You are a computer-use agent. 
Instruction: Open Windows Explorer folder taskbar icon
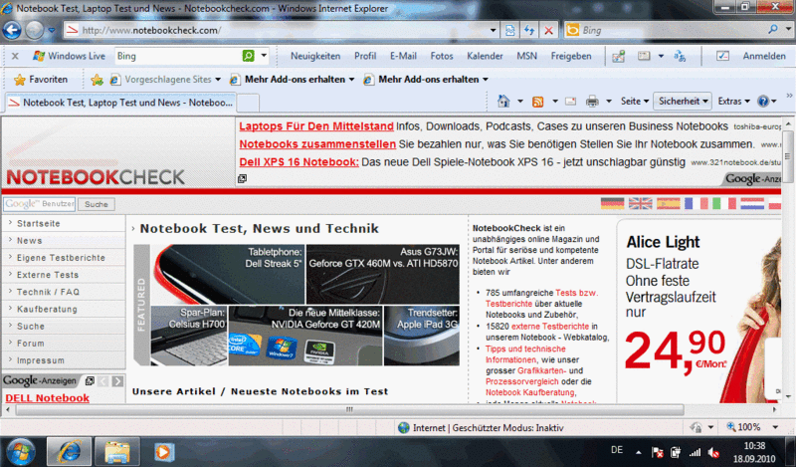pyautogui.click(x=116, y=451)
